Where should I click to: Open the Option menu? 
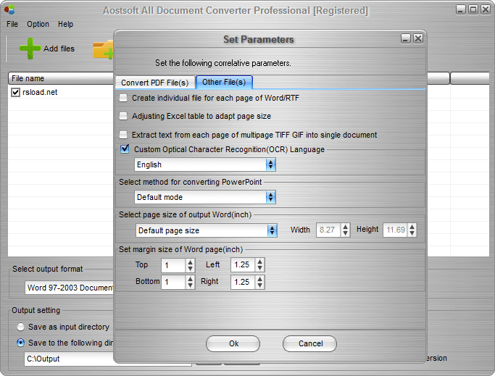tap(38, 24)
